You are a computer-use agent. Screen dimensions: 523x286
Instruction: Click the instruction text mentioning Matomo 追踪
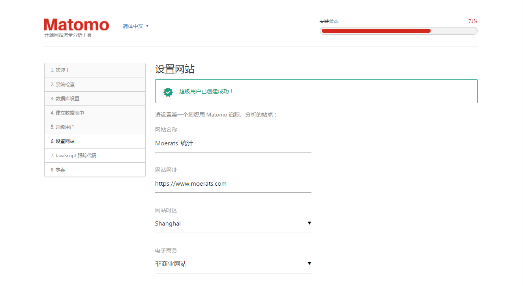[x=217, y=115]
